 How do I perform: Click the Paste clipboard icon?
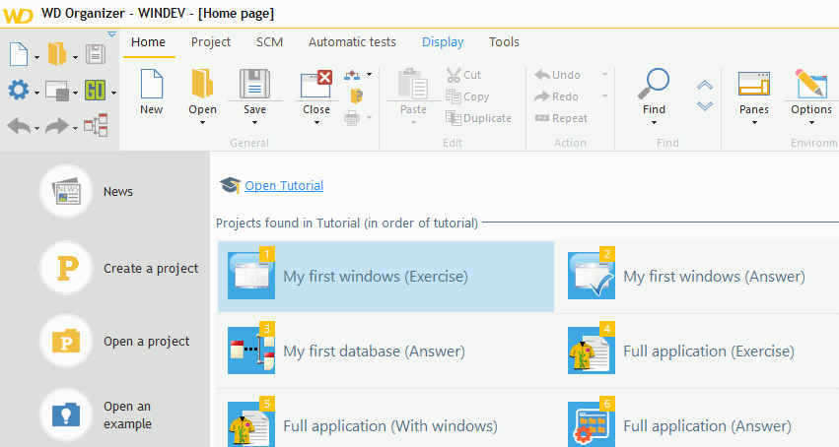(413, 84)
